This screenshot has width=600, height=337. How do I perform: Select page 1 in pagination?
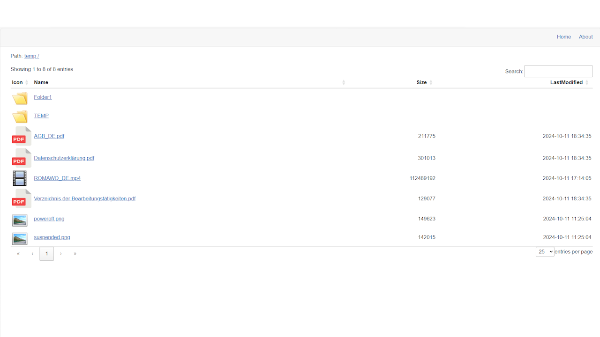tap(46, 254)
